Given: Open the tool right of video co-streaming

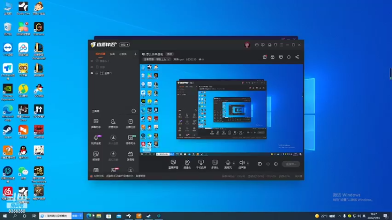Looking at the screenshot, I should (113, 140).
